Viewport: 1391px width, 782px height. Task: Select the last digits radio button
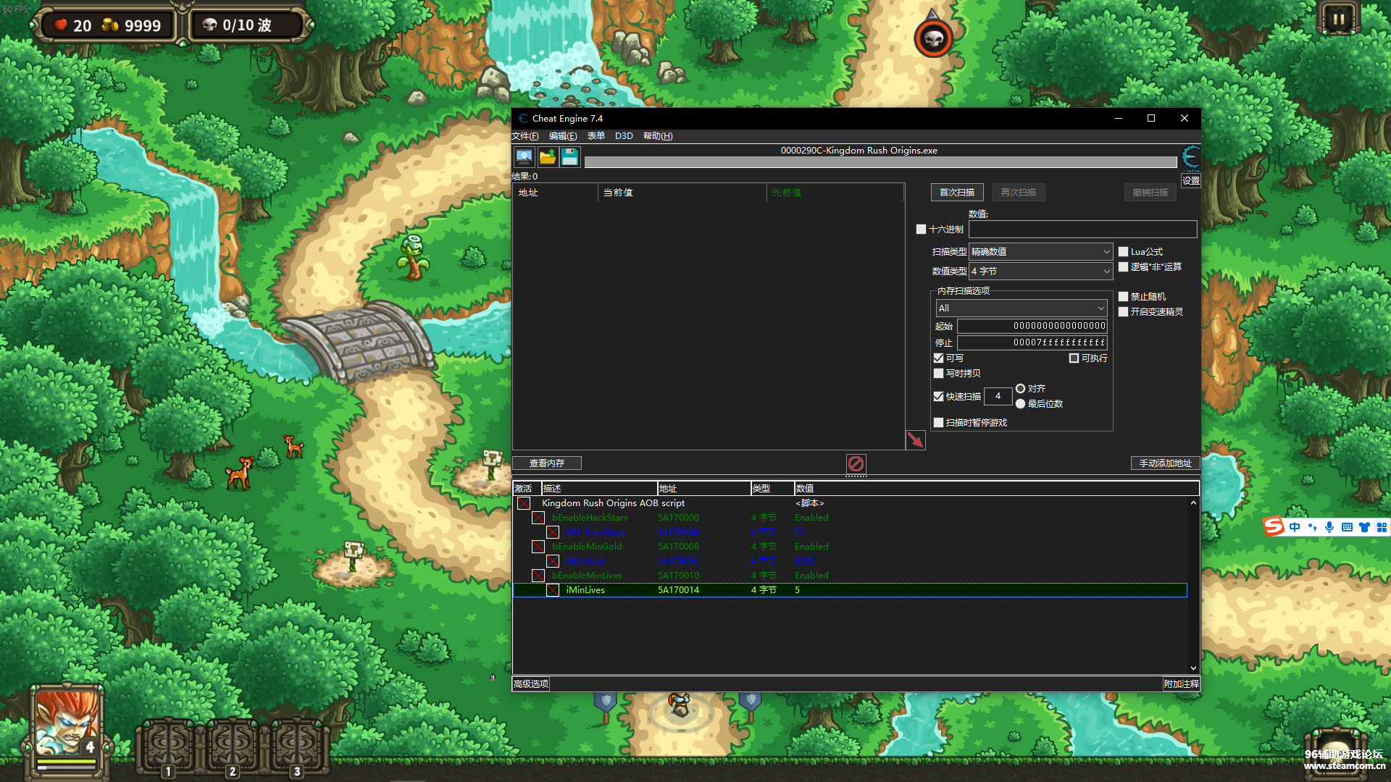(x=1020, y=404)
